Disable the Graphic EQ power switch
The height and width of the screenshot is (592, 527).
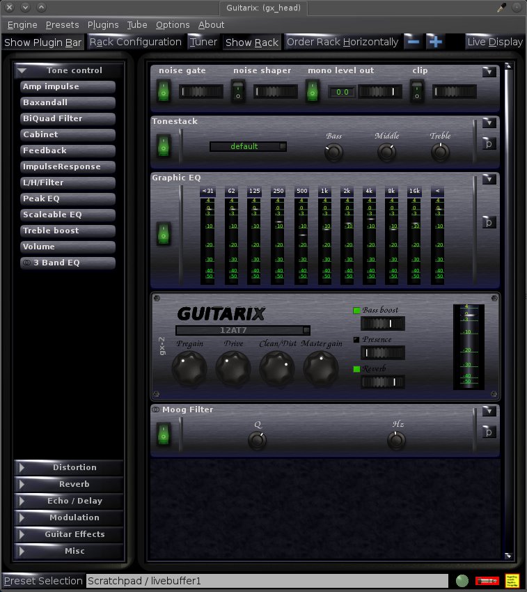click(x=164, y=233)
